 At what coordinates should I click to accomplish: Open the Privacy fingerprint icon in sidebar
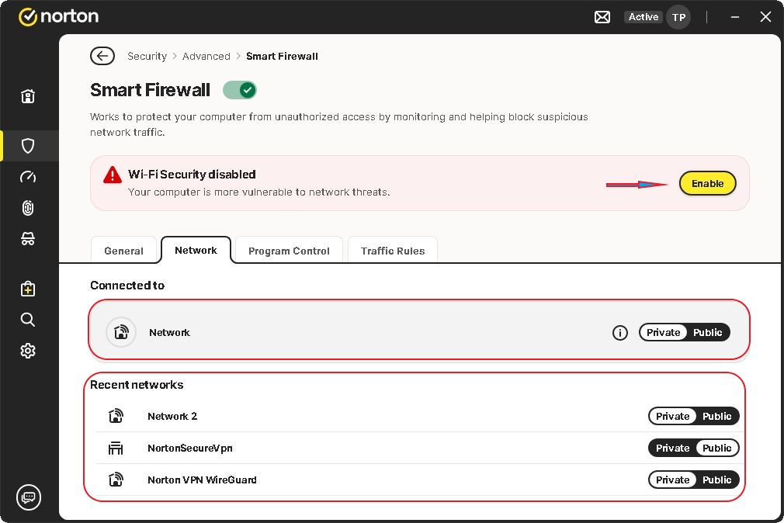click(28, 208)
